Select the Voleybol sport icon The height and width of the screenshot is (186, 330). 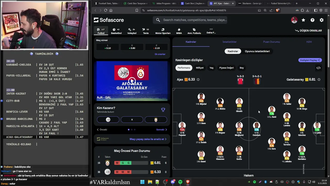click(132, 31)
